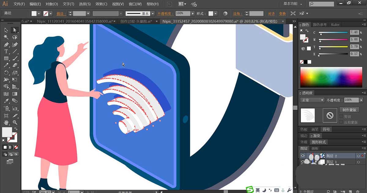Open the 对象(O) menu
This screenshot has height=193, width=367.
click(51, 4)
